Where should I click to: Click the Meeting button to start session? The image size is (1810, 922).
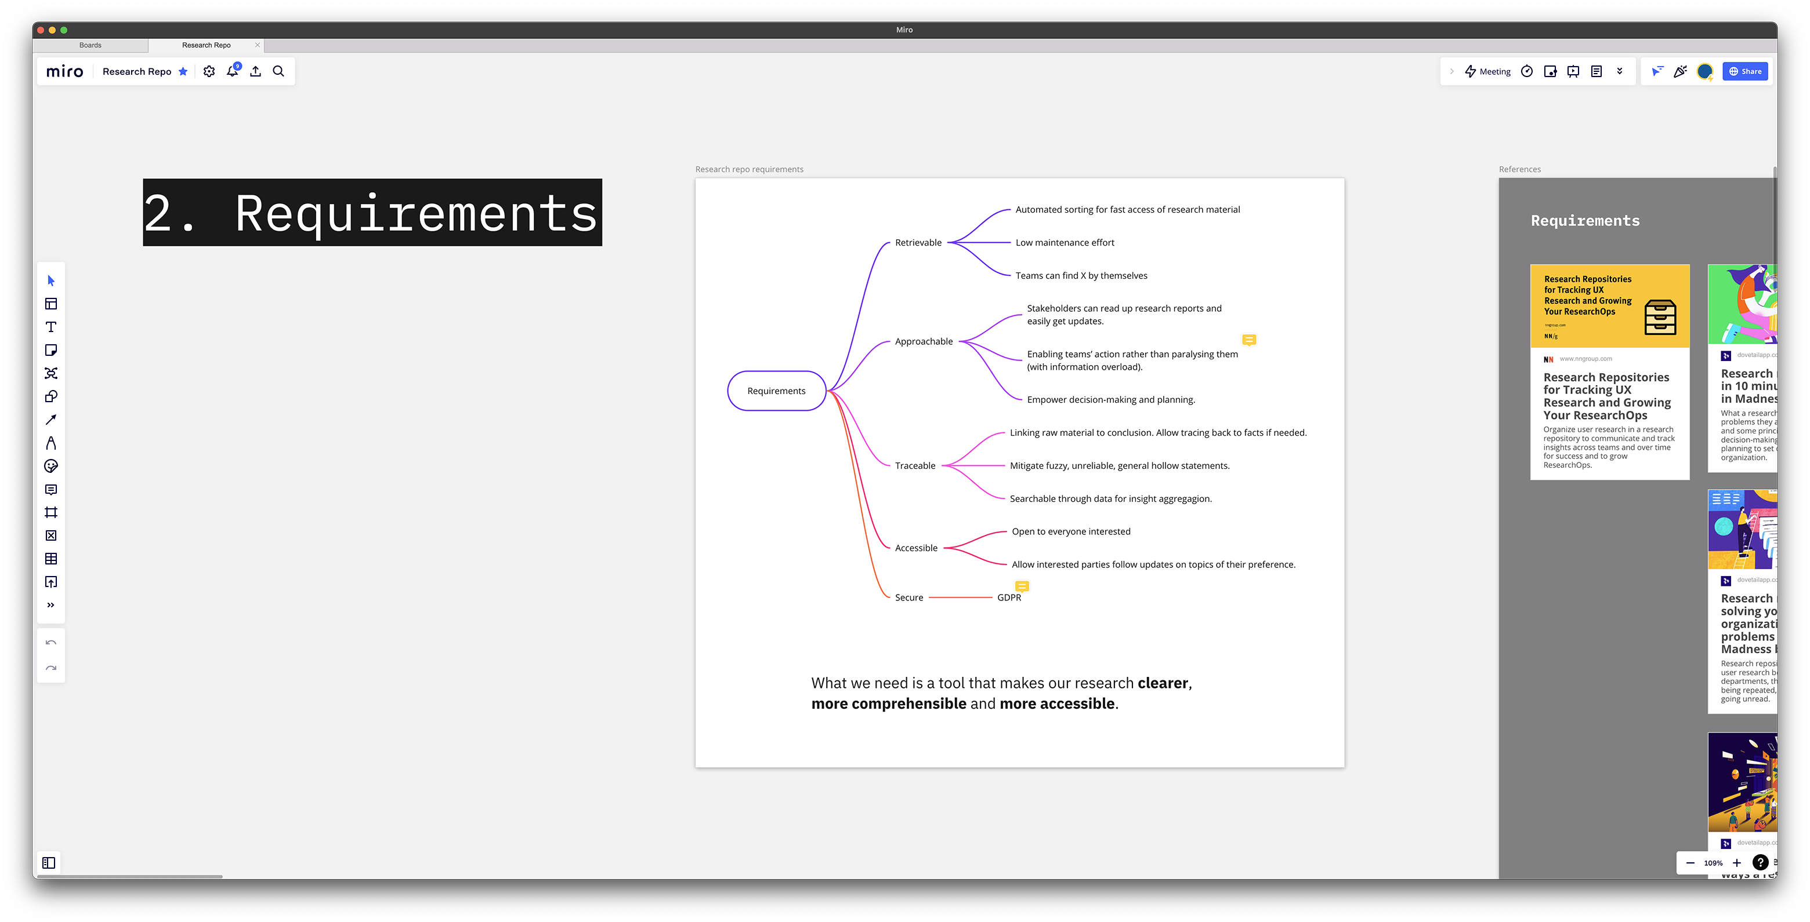pyautogui.click(x=1489, y=71)
